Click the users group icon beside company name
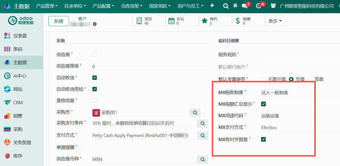The width and height of the screenshot is (340, 166). pos(273,6)
